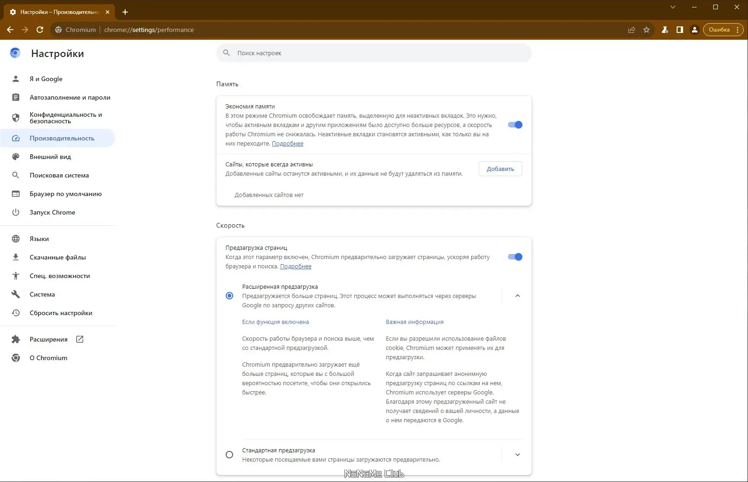Close the Настройки tab
Viewport: 748px width, 482px height.
(x=108, y=12)
